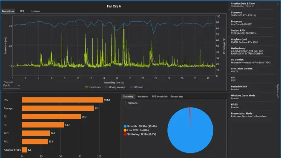Click the '54.7' P1 value label
This screenshot has width=281, height=158.
tap(67, 125)
